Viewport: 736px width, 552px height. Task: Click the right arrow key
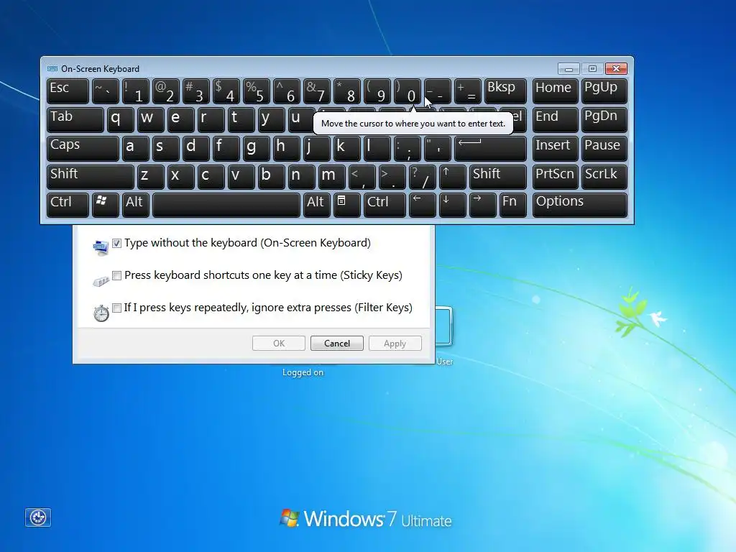tap(482, 205)
